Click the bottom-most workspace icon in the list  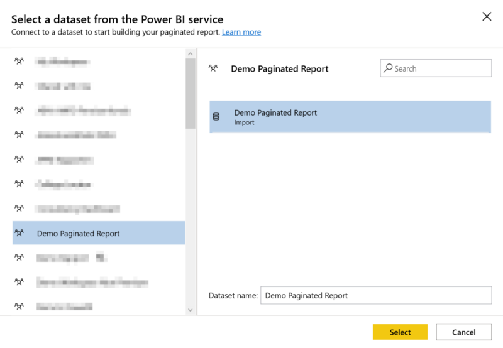pyautogui.click(x=19, y=307)
